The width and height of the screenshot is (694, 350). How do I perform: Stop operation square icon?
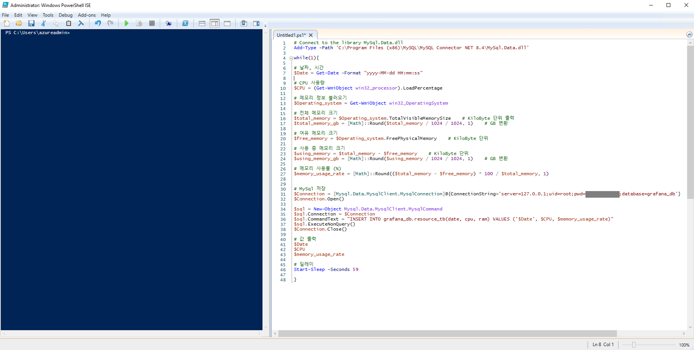tap(152, 24)
